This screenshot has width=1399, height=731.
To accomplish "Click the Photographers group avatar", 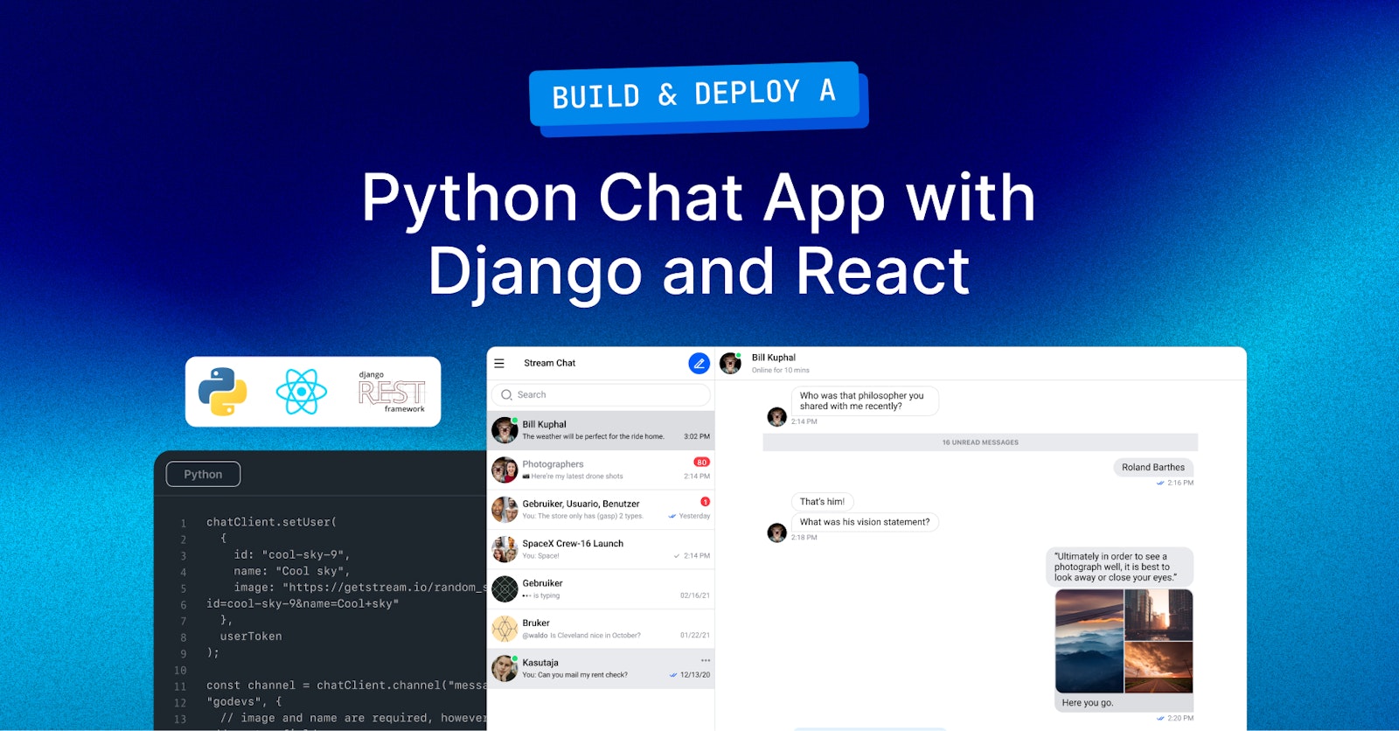I will click(x=505, y=470).
